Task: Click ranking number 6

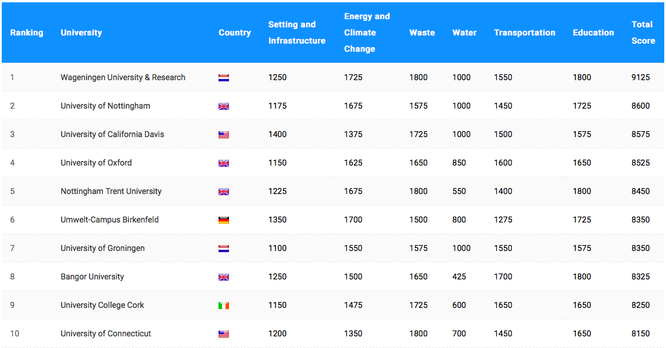Action: click(12, 220)
